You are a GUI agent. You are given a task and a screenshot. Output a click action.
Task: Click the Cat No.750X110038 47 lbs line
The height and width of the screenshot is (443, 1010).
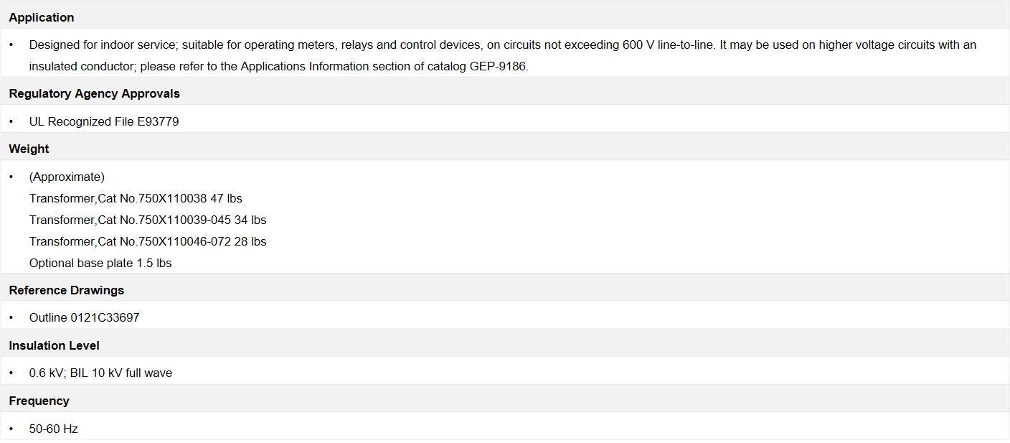coord(136,198)
